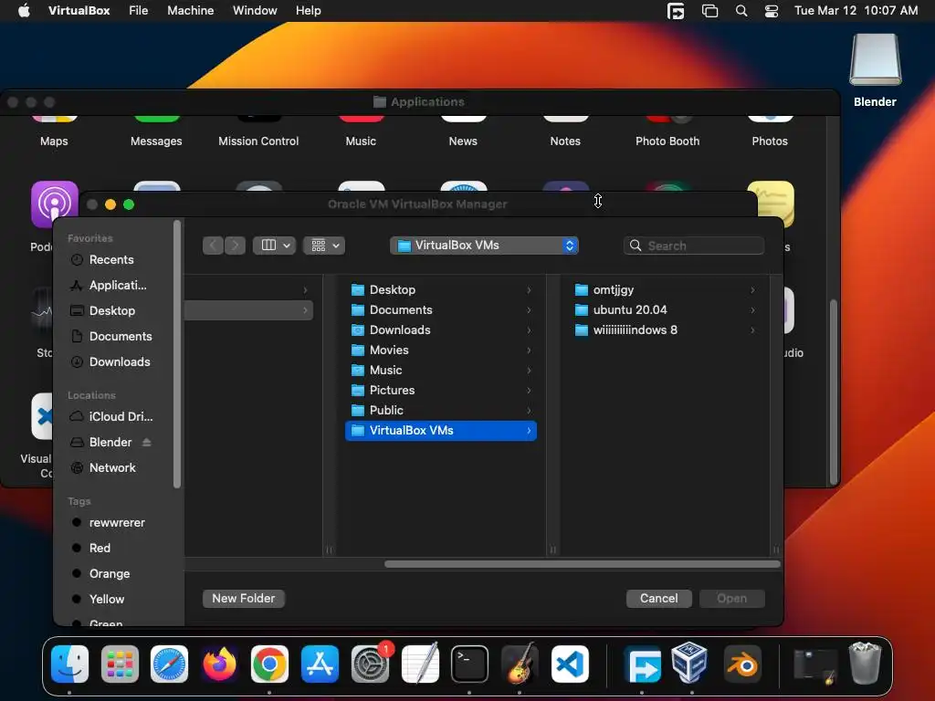Select the Red tag in the sidebar
This screenshot has height=701, width=935.
tap(100, 549)
